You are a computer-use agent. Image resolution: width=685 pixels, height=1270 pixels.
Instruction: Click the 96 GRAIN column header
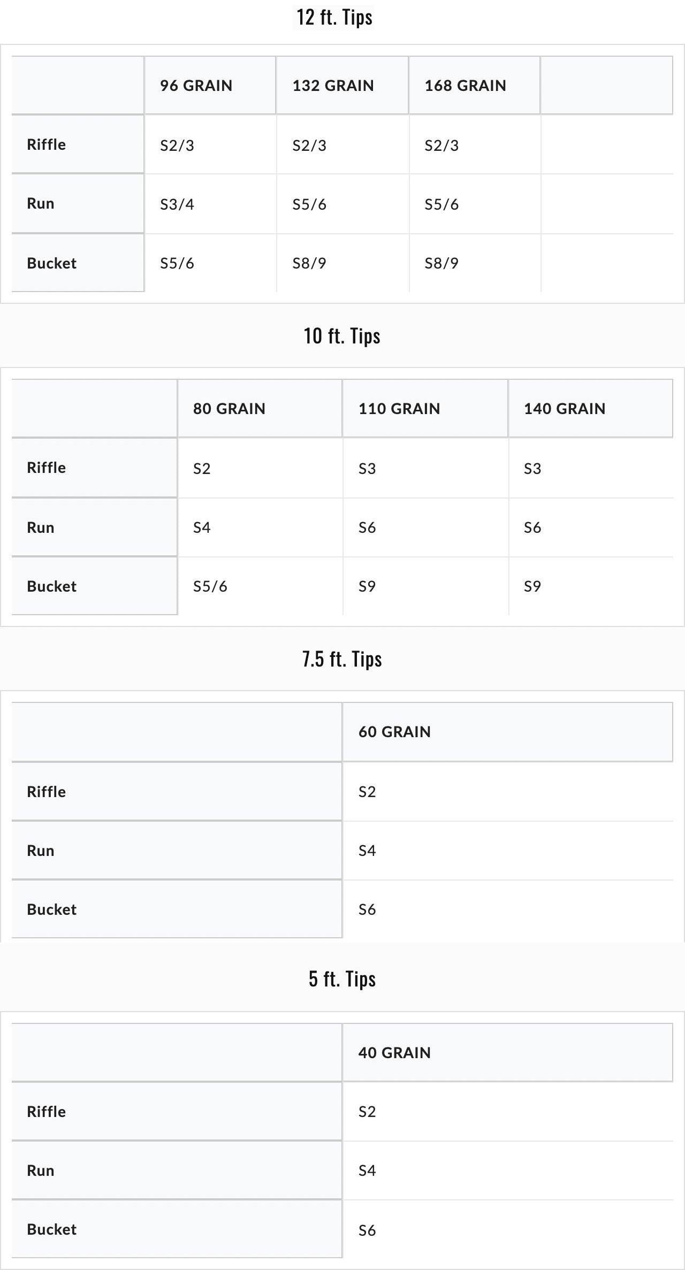[x=210, y=86]
